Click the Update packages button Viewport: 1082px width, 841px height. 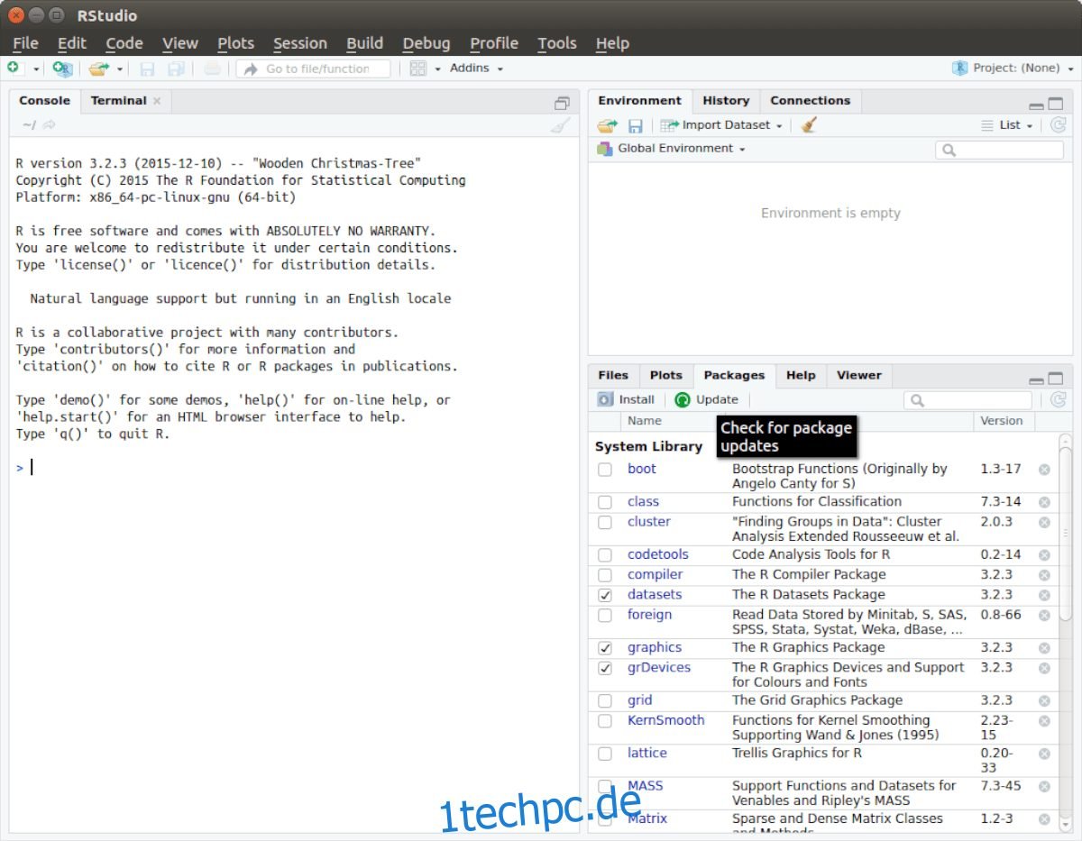tap(706, 399)
